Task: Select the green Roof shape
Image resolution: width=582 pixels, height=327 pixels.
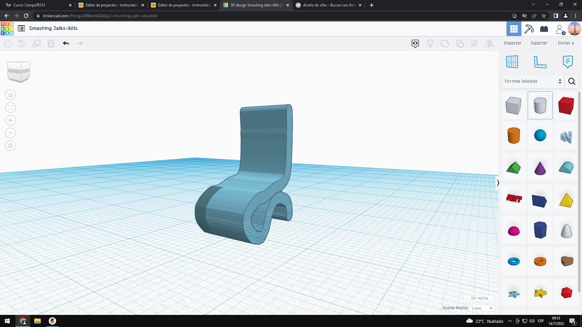Action: [513, 167]
